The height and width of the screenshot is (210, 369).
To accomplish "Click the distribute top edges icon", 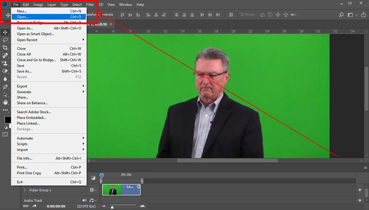I will tap(177, 15).
